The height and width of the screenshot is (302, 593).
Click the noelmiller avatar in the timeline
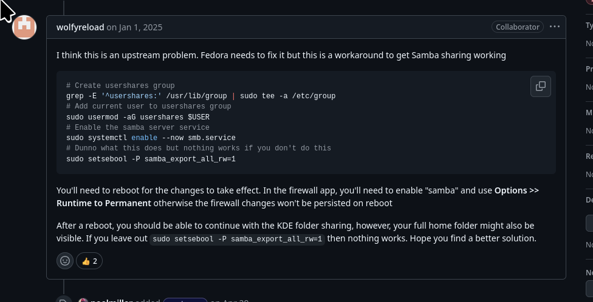pyautogui.click(x=83, y=300)
